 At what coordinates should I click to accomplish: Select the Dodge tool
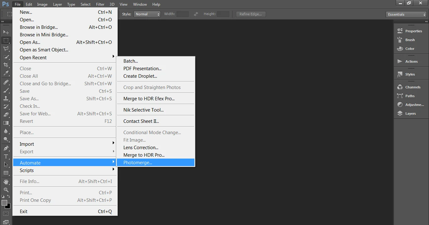click(x=6, y=139)
